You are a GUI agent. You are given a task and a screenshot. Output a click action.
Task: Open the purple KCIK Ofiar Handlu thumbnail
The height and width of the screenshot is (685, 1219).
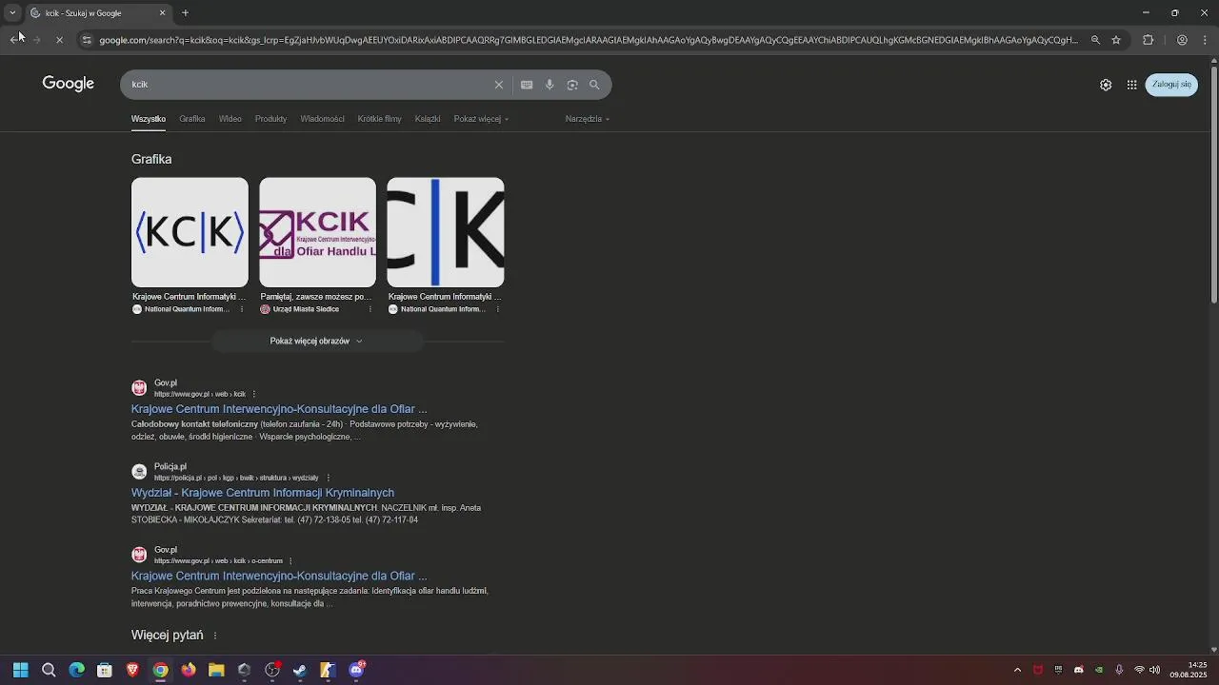pyautogui.click(x=317, y=232)
